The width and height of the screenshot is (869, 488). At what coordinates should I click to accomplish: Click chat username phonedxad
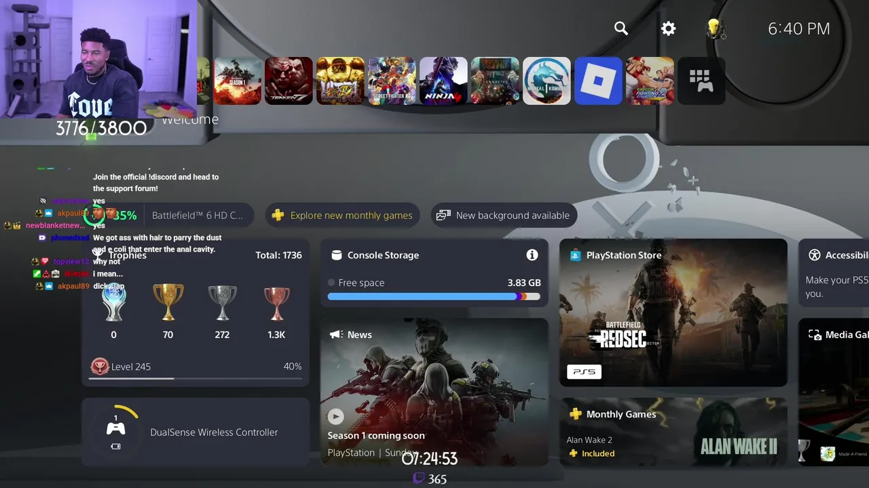(70, 238)
